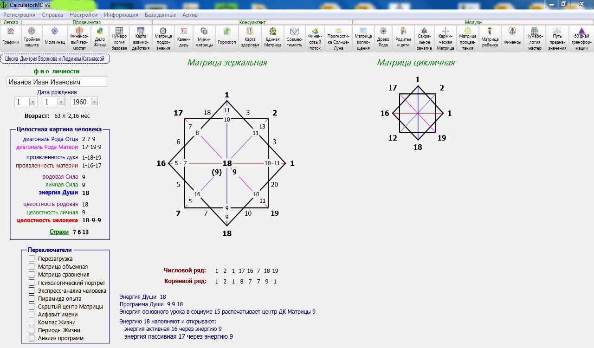Click the Школа Дмитрия Воронова button
594x348 pixels.
pos(55,59)
